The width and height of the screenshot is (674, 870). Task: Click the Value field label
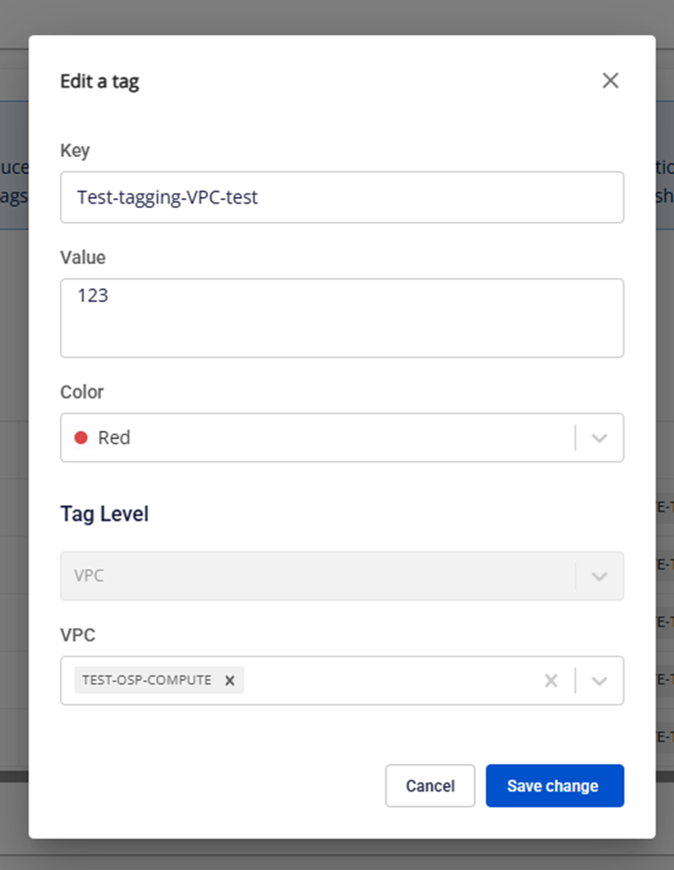83,258
